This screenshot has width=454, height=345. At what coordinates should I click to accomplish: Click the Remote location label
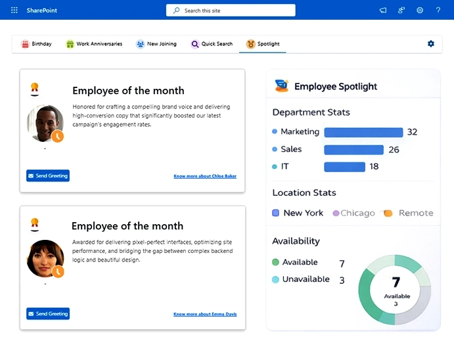click(416, 213)
